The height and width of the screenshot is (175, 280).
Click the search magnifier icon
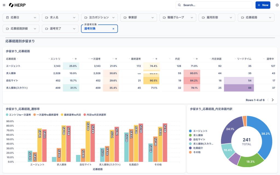pyautogui.click(x=180, y=5)
